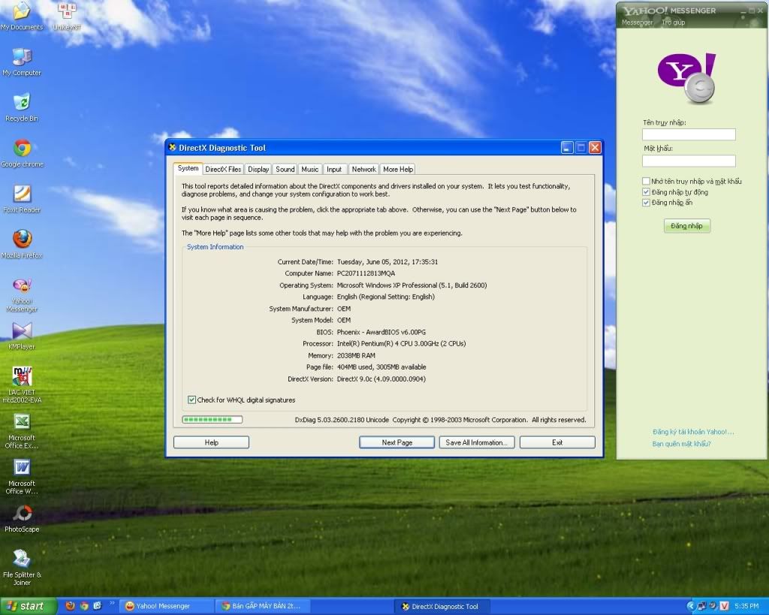Select the Foxit Reader desktop icon
Screen dimensions: 769x615
[22, 199]
